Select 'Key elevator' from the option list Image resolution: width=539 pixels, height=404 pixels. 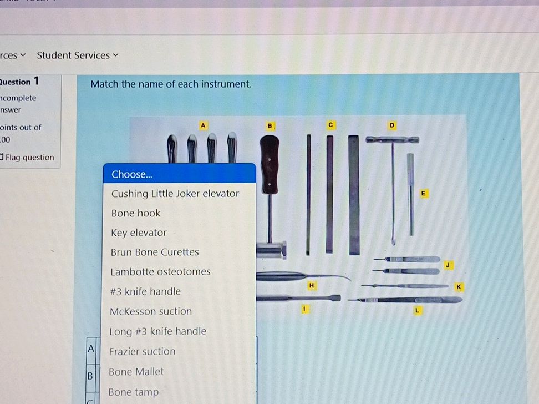[x=138, y=233]
